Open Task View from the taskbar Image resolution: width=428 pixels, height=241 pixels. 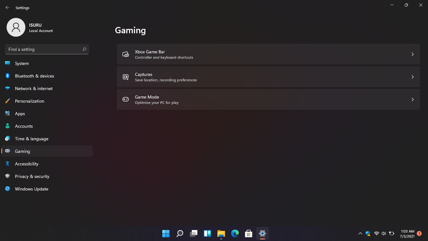tap(194, 233)
